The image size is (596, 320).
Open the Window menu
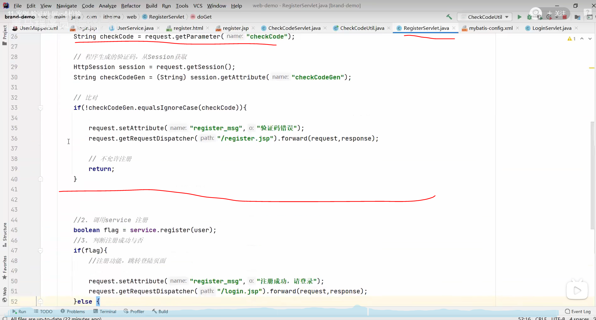coord(217,6)
